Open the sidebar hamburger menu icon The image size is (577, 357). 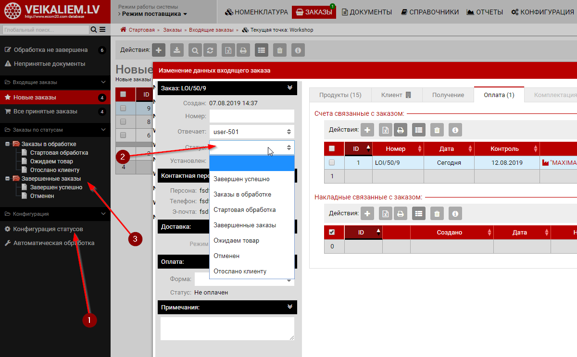coord(102,30)
